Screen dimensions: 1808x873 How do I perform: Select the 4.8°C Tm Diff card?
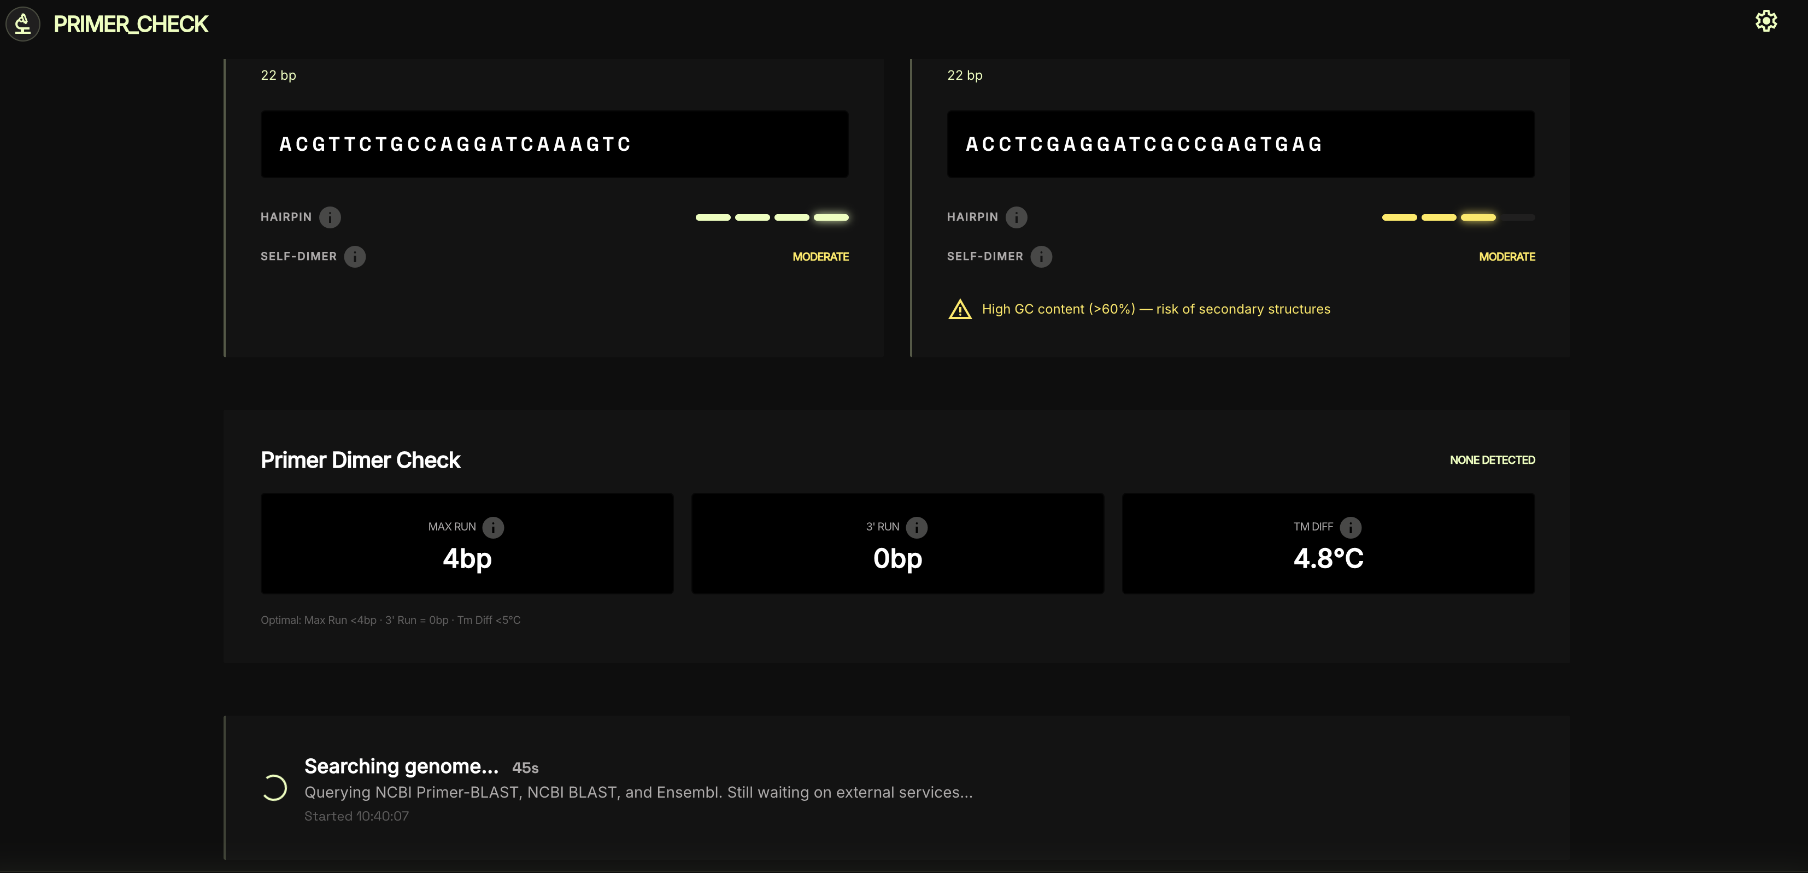1328,544
